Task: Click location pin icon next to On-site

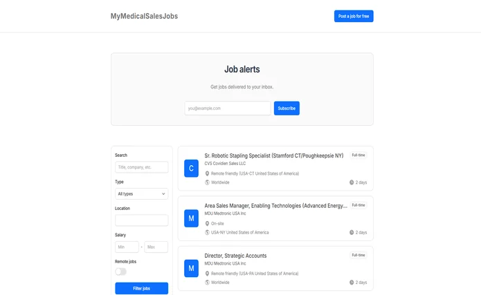Action: pyautogui.click(x=207, y=224)
